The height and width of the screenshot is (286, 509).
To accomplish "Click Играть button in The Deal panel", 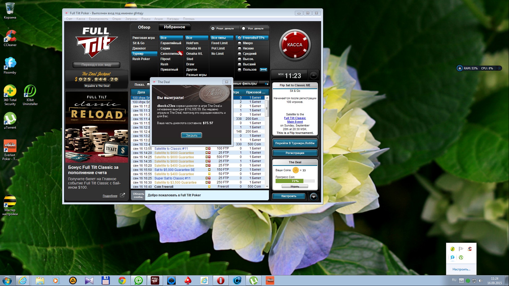I will click(295, 187).
